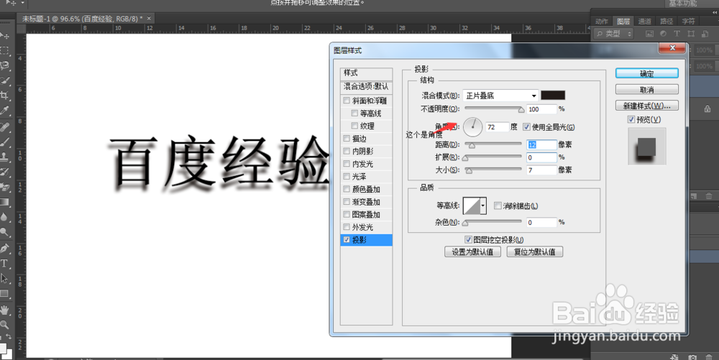The width and height of the screenshot is (719, 360).
Task: Click the 角度 angle dial
Action: [x=473, y=127]
